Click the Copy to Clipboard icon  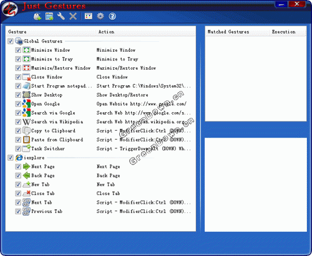26,131
